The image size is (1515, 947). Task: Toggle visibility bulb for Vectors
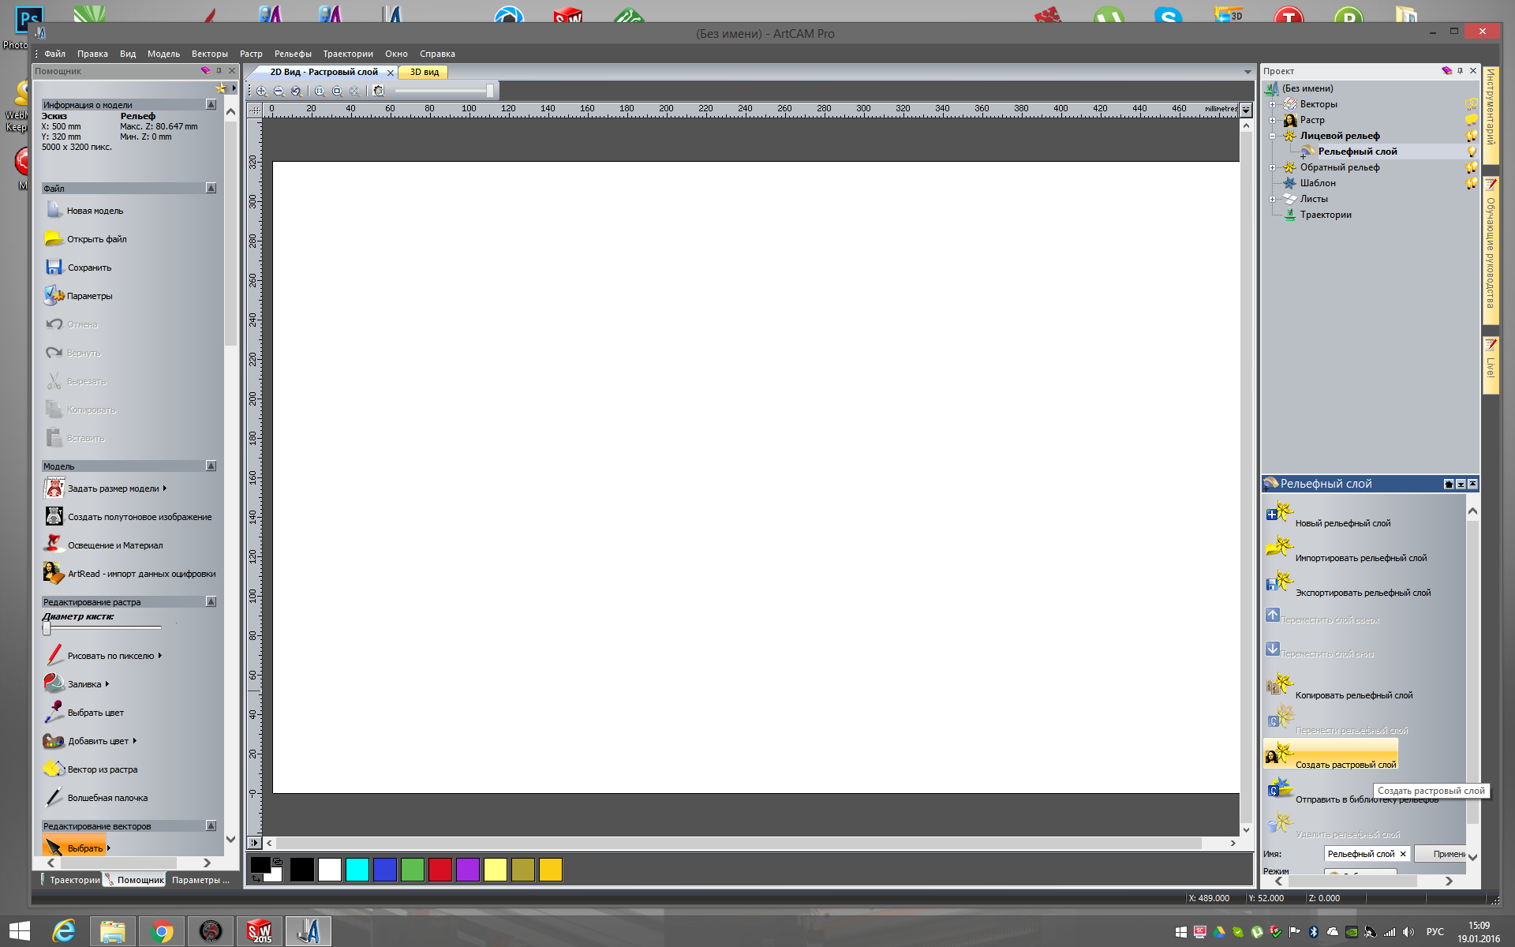click(1472, 104)
